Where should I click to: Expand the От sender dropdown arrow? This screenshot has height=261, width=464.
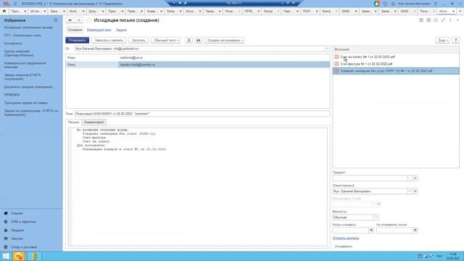tap(327, 49)
